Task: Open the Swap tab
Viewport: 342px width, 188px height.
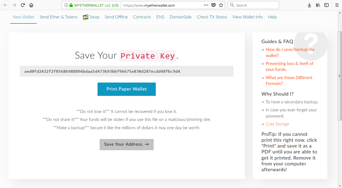Action: 91,17
